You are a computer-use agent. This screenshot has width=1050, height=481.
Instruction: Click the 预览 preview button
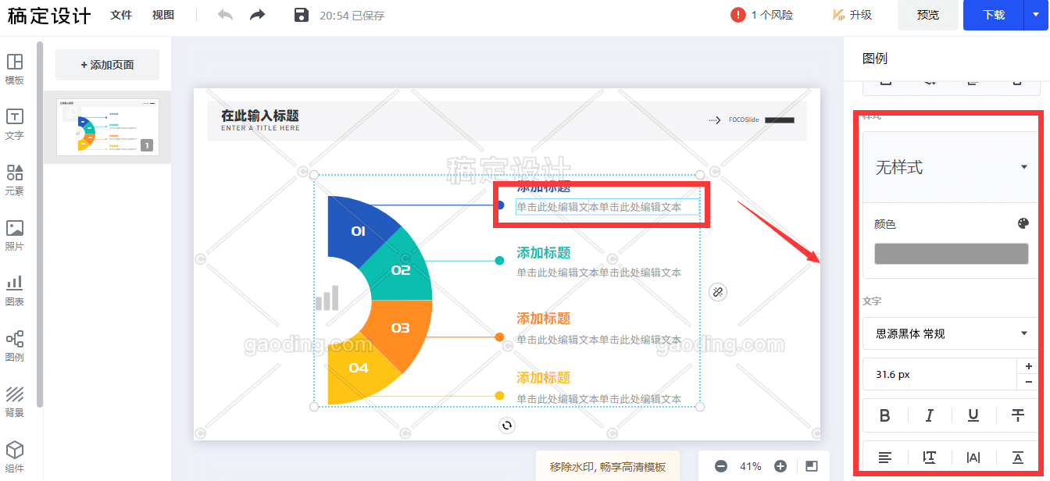click(x=928, y=15)
